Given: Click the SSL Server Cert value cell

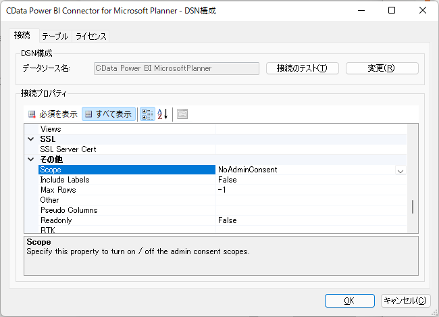Looking at the screenshot, I should [311, 149].
